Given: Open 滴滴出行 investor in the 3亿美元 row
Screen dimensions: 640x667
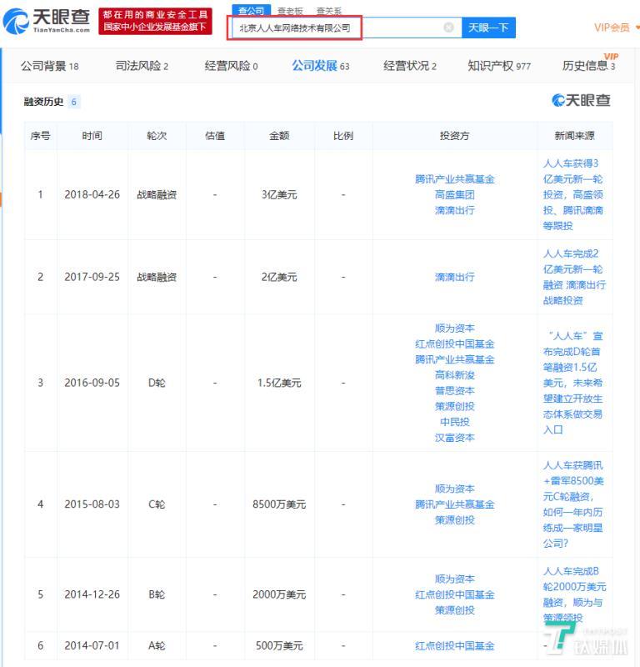Looking at the screenshot, I should [455, 210].
